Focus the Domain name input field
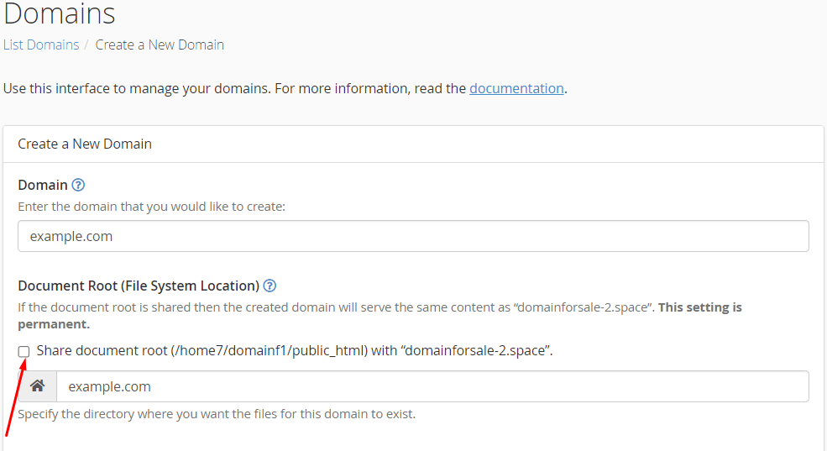Image resolution: width=827 pixels, height=451 pixels. tap(413, 236)
